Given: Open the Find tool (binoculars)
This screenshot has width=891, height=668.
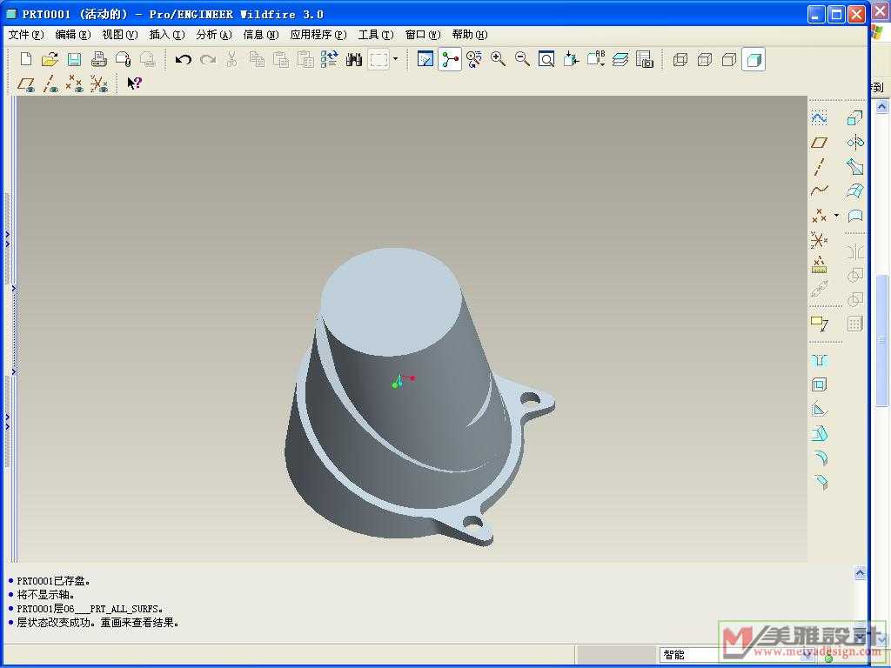Looking at the screenshot, I should pos(354,59).
